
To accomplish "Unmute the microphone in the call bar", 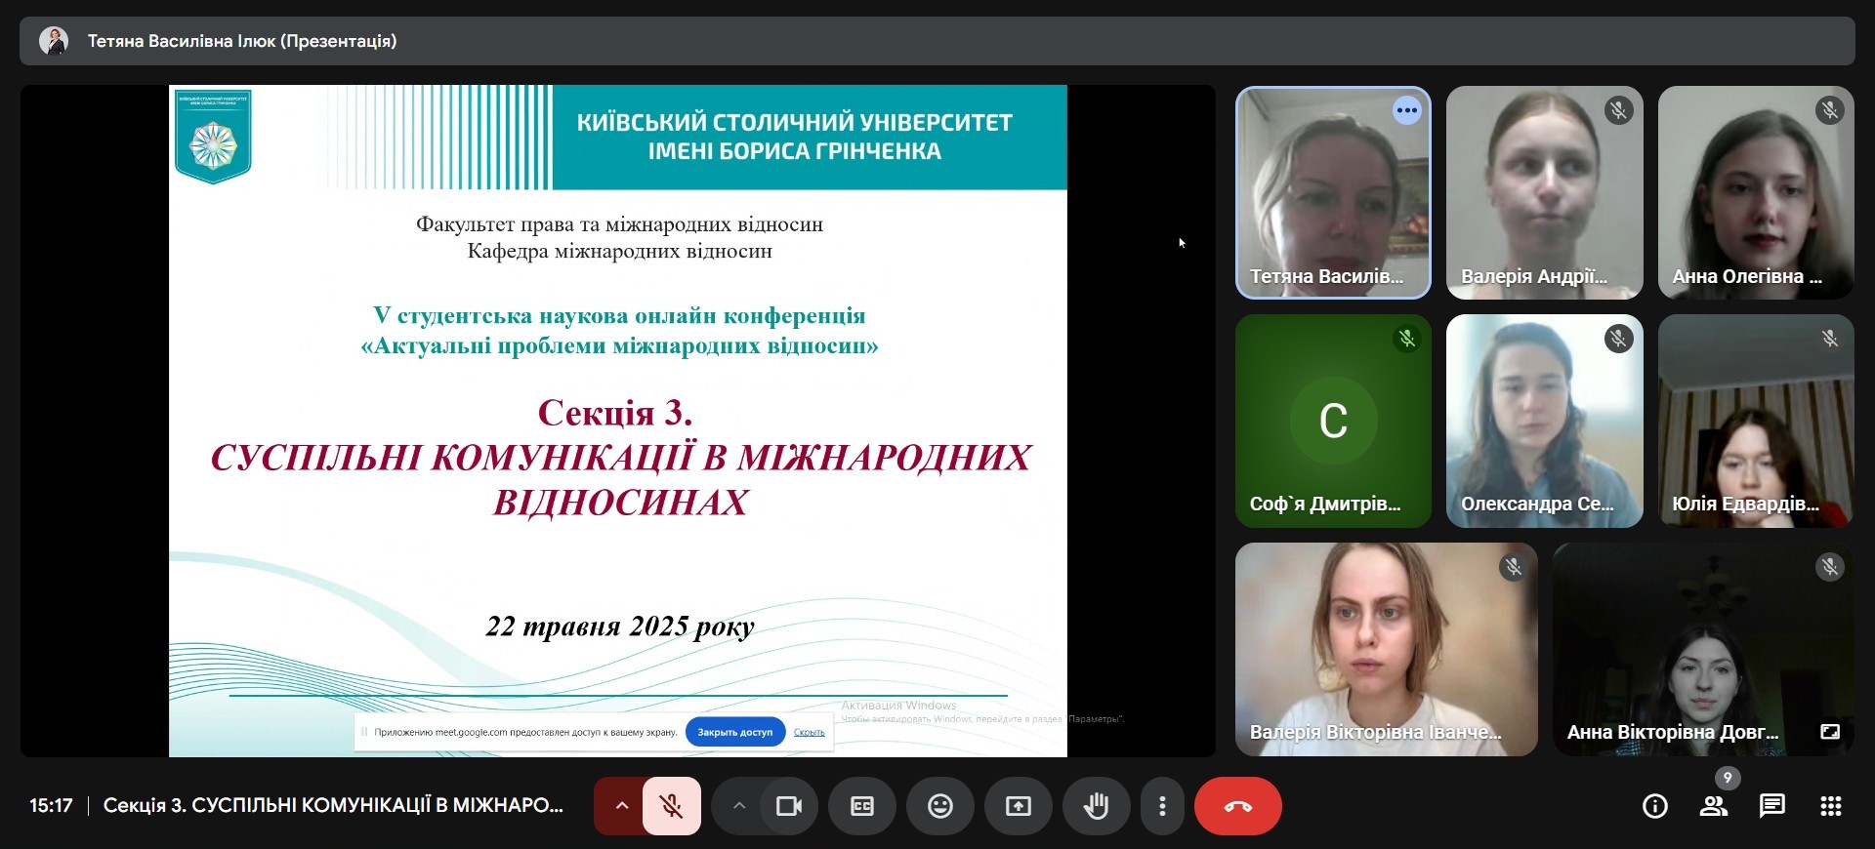I will point(671,806).
